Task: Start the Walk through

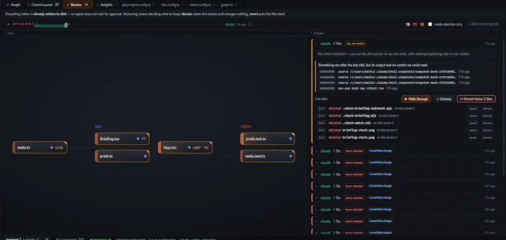Action: pos(416,99)
